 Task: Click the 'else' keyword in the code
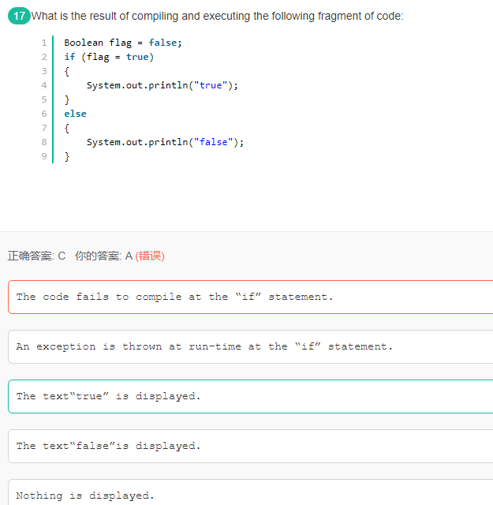pyautogui.click(x=75, y=114)
